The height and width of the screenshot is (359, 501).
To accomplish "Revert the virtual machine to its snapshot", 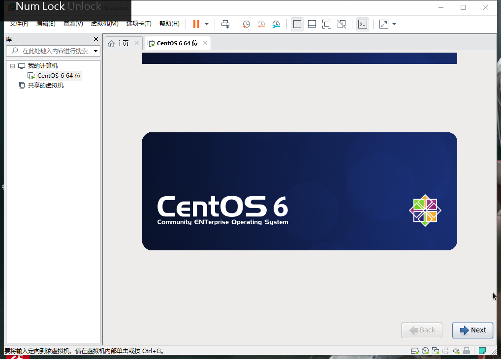I will [261, 24].
